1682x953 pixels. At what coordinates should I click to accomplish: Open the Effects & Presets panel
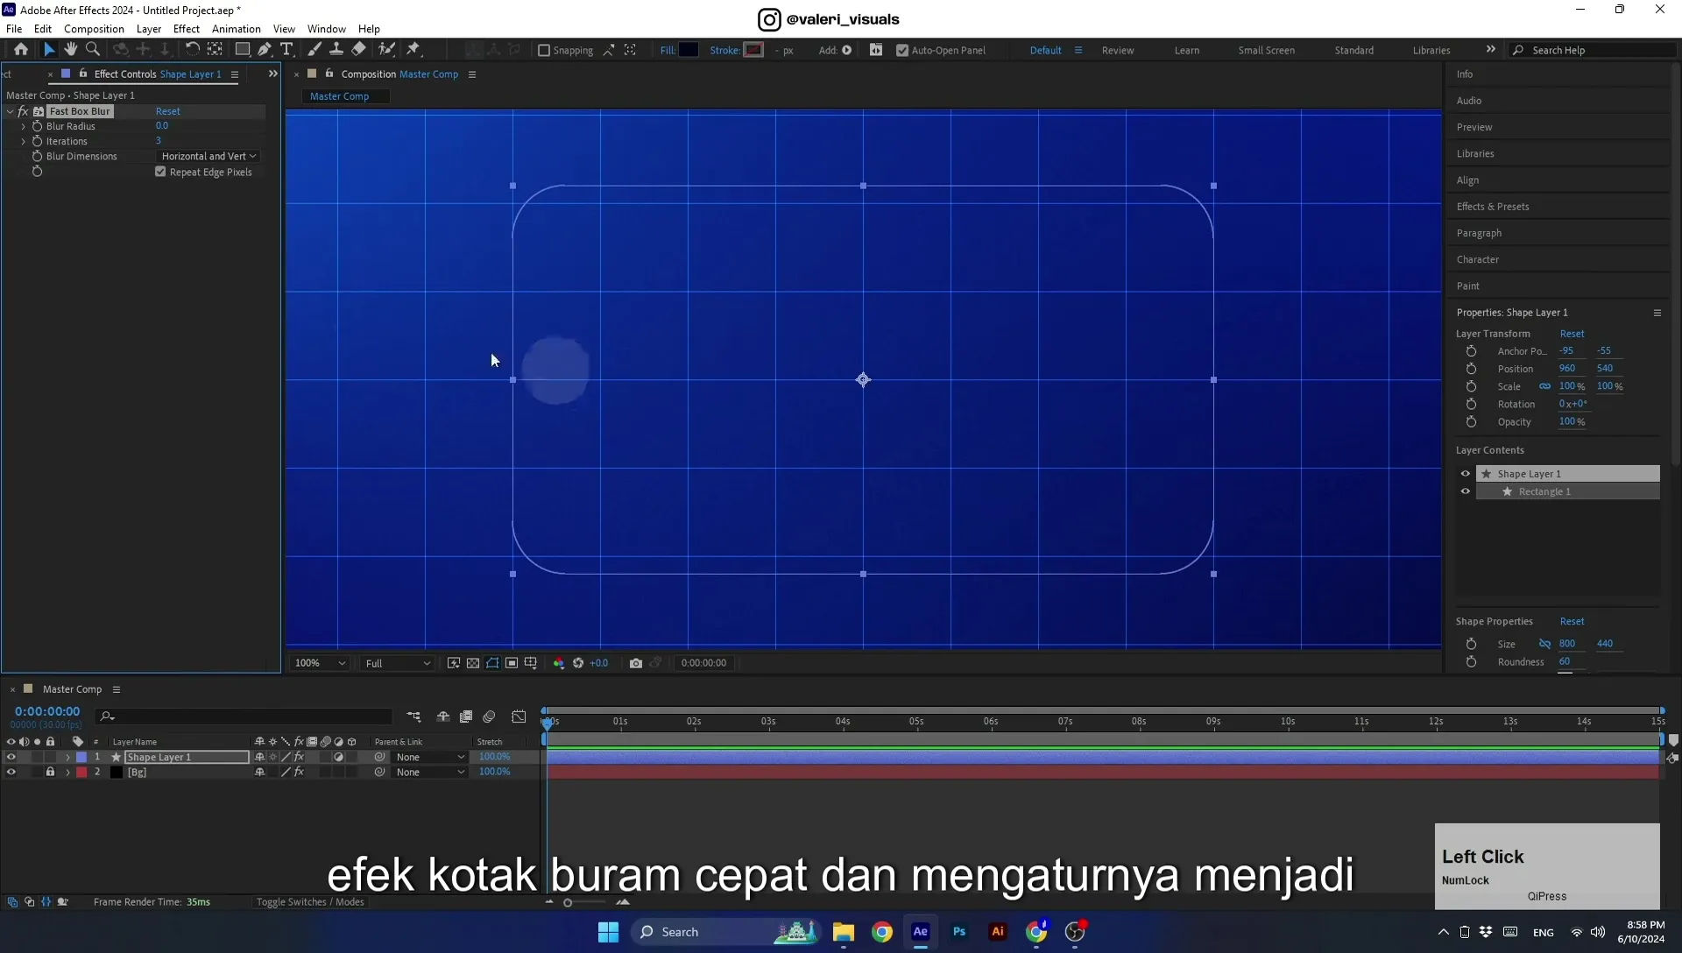click(x=1493, y=207)
